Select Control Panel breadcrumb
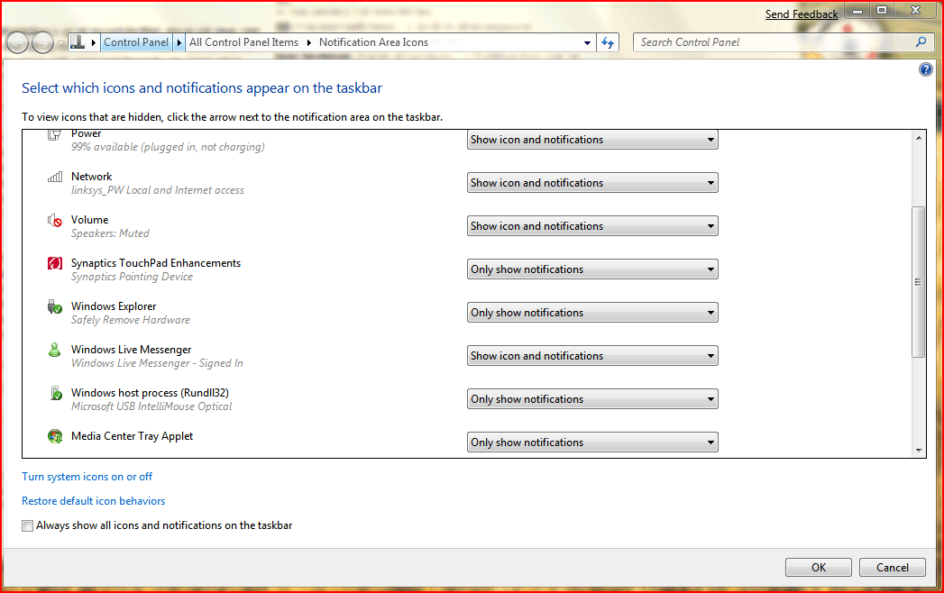 pos(136,42)
